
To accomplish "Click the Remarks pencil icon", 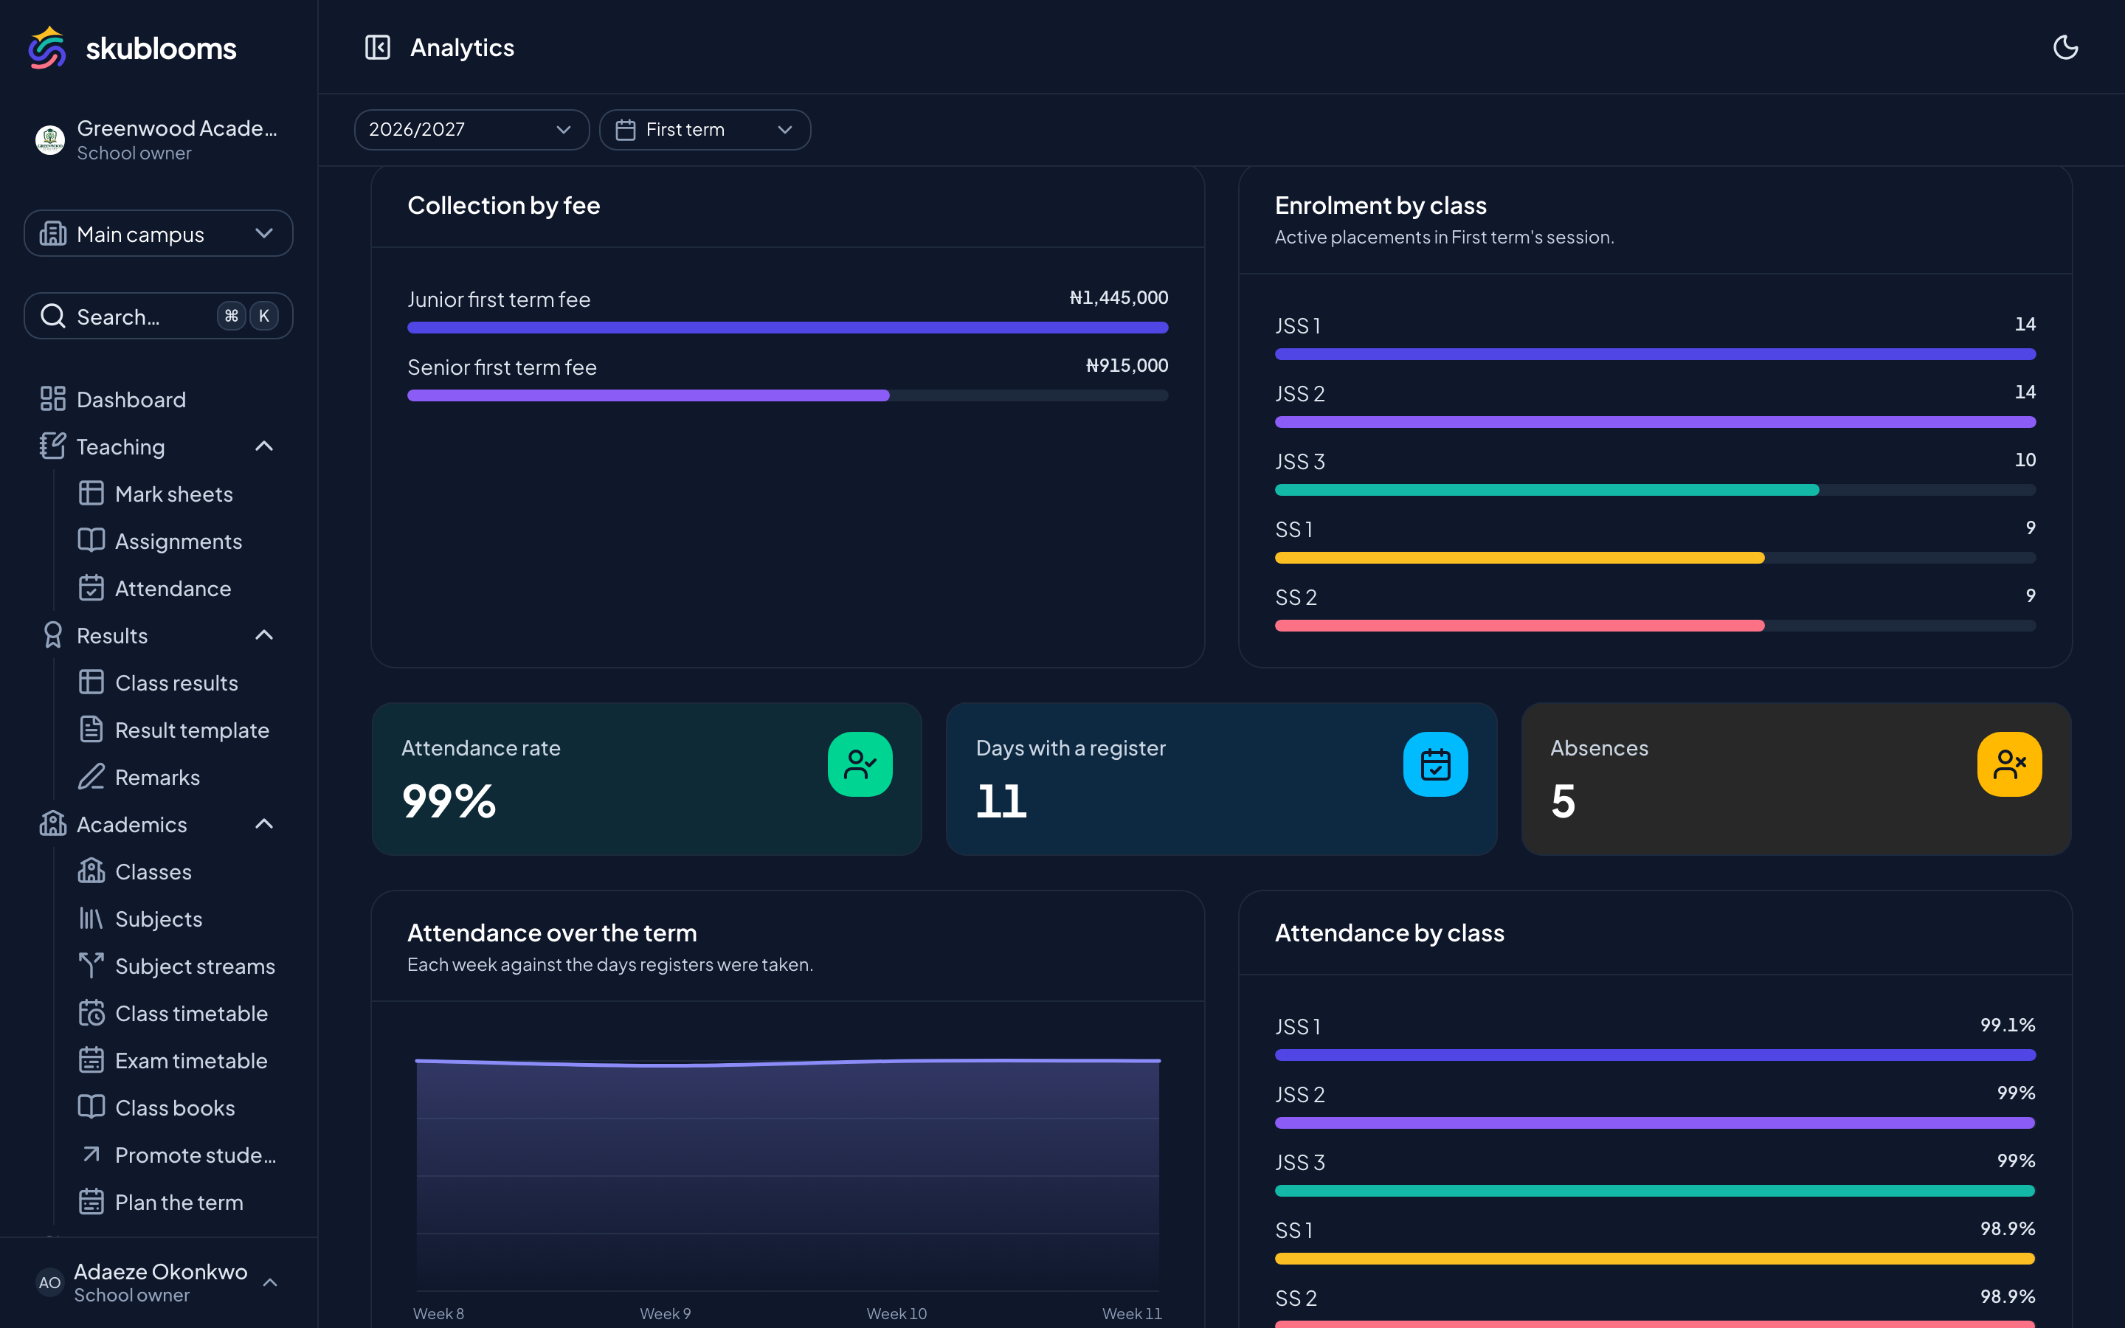I will [91, 776].
